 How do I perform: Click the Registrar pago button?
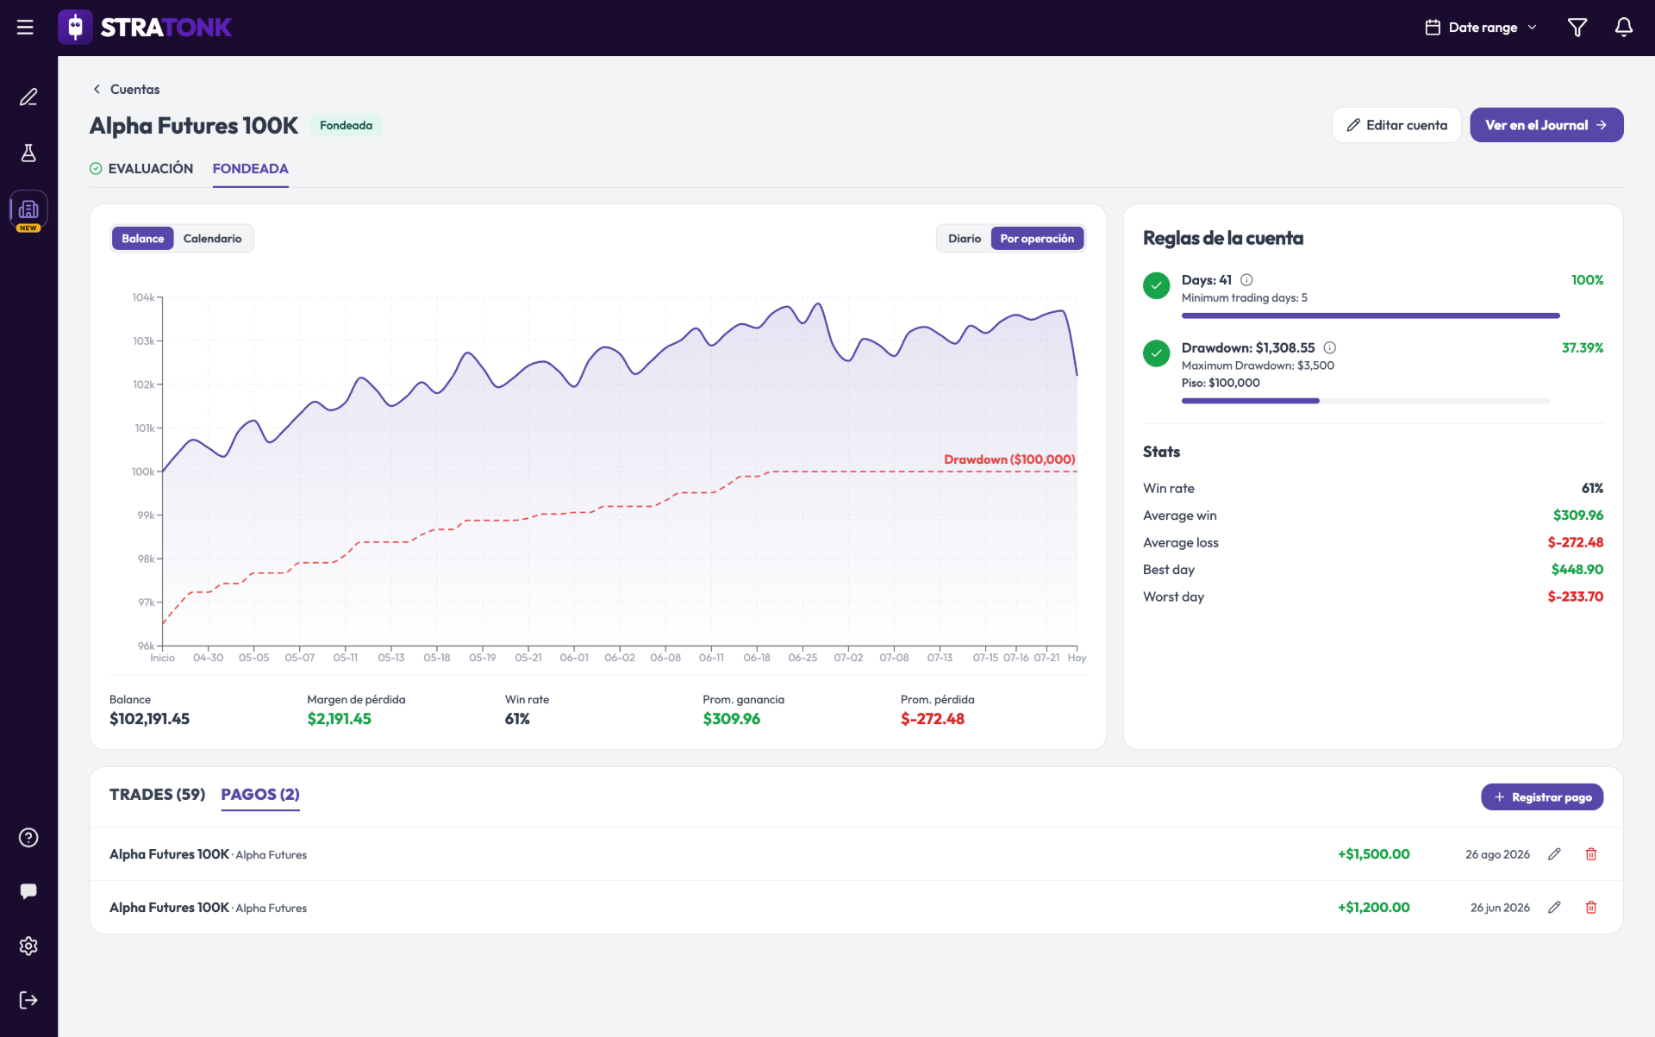[1541, 797]
